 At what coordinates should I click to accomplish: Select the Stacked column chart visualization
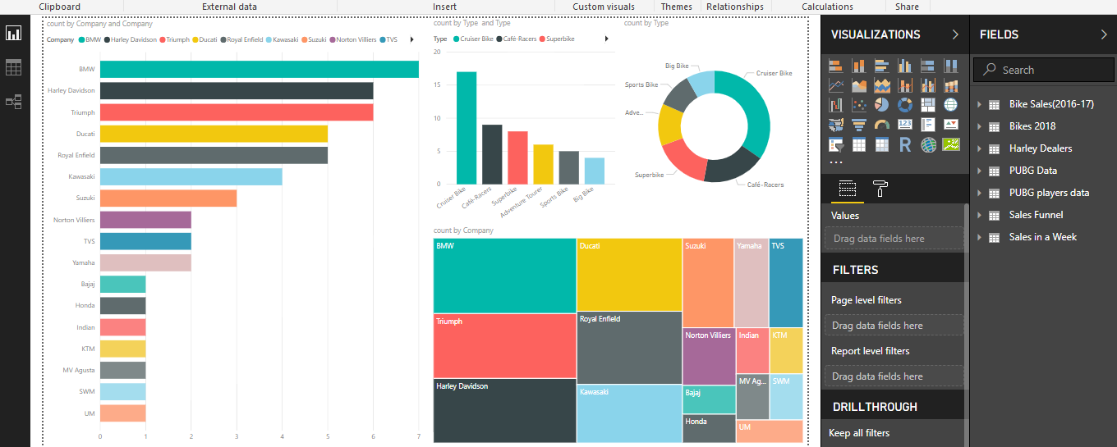(859, 66)
